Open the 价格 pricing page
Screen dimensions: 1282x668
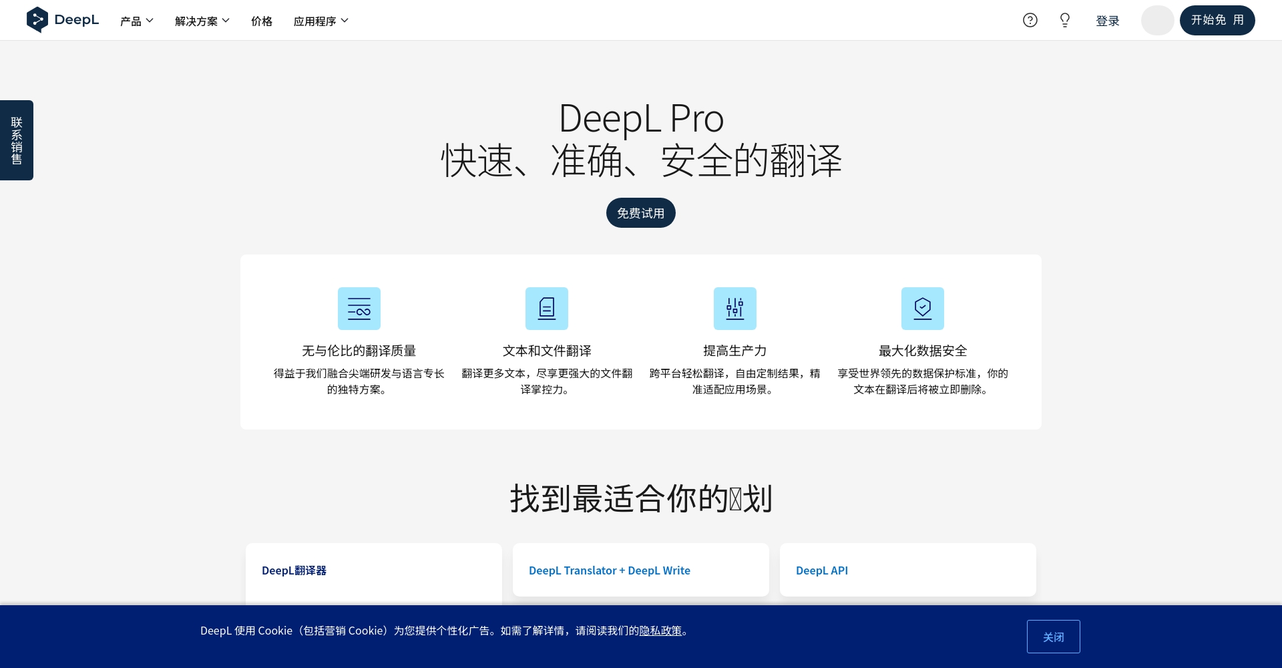262,21
